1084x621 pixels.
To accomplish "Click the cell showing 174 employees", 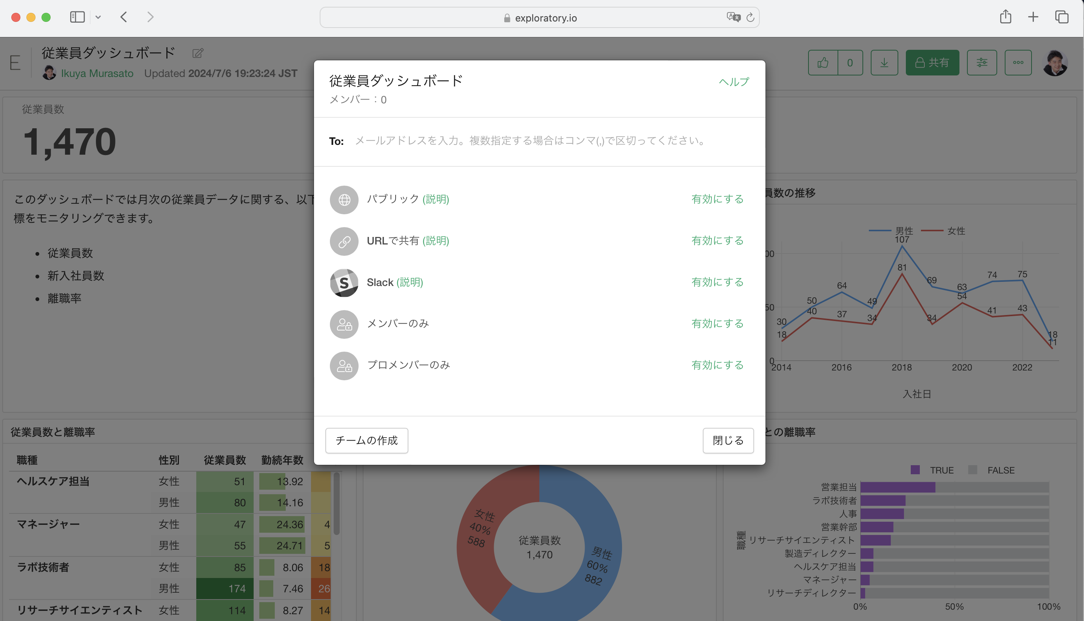I will click(x=225, y=589).
